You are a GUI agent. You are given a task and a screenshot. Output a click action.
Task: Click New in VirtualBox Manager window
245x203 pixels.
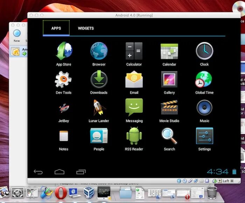point(17,36)
